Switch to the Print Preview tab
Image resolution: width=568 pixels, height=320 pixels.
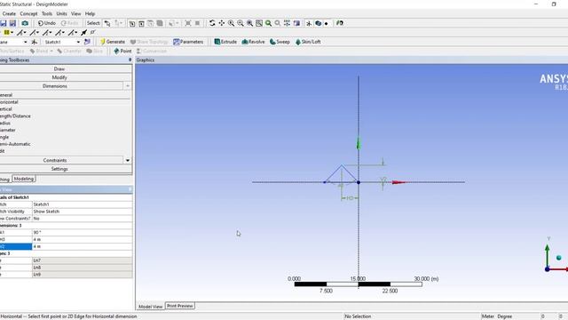tap(179, 306)
